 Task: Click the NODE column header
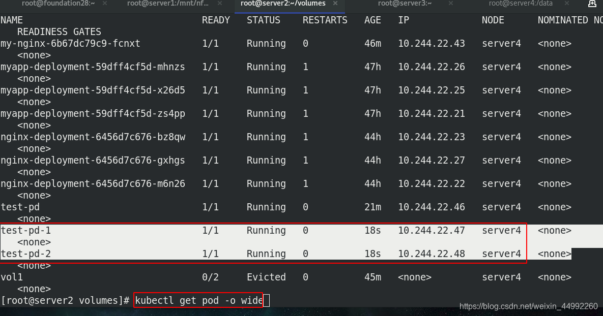[x=493, y=20]
